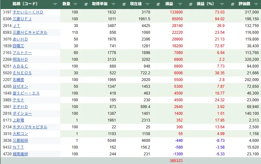This screenshot has width=261, height=164.
Task: Open the ダイショー stock link
Action: click(x=22, y=114)
